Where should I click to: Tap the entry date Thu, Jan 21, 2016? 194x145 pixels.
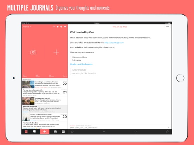click(x=119, y=27)
